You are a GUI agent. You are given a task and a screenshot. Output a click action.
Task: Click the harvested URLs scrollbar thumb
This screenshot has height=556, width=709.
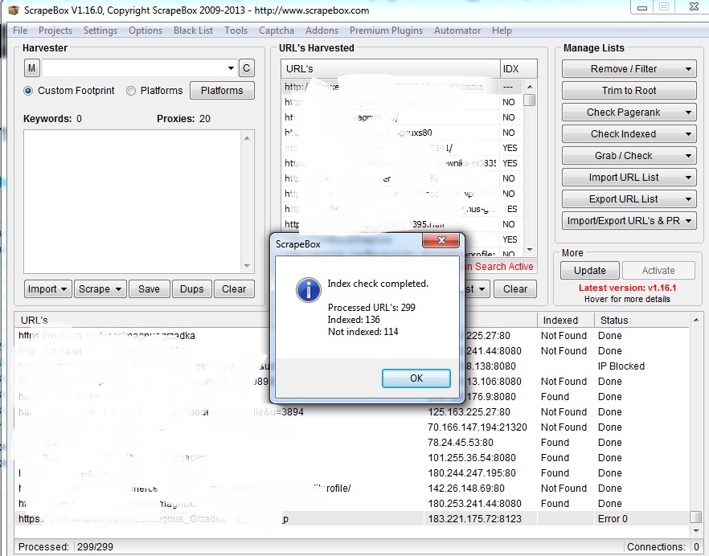point(530,100)
